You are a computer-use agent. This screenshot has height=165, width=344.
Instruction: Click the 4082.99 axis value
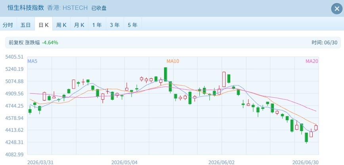click(14, 154)
